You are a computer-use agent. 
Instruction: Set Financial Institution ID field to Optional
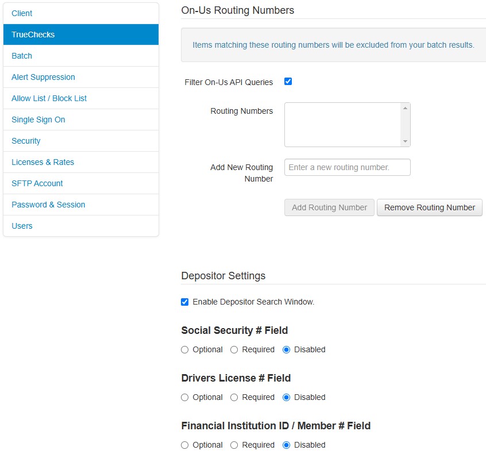coord(185,445)
